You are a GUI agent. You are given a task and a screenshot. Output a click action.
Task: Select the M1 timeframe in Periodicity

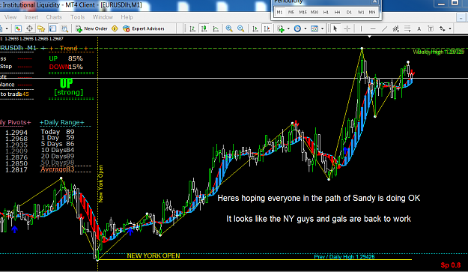[279, 12]
